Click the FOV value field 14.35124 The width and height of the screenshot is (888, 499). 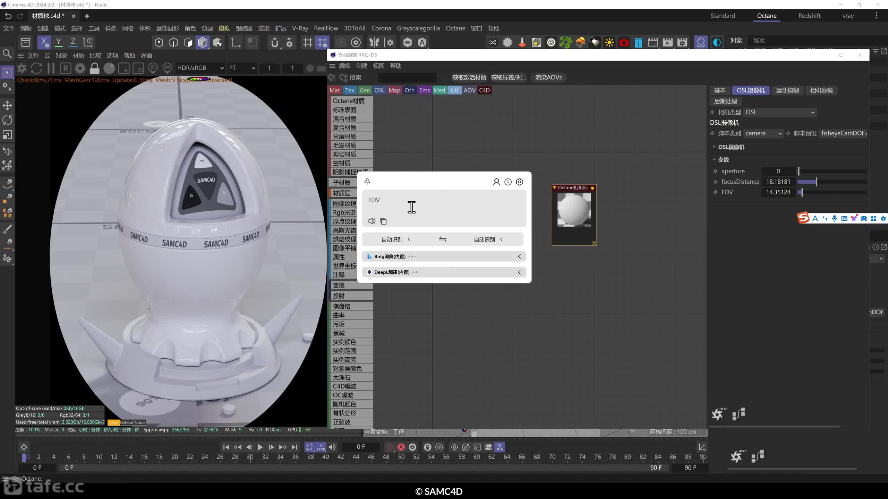click(778, 192)
